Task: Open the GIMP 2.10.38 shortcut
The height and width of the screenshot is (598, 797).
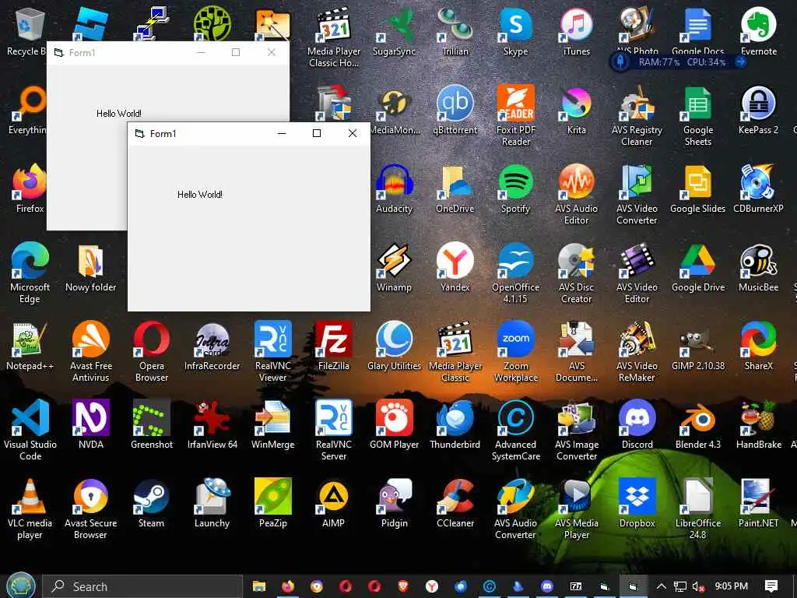Action: coord(698,346)
